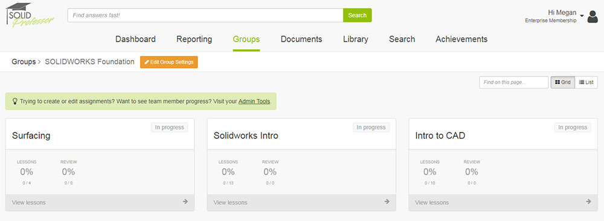Click the 0 / 10 lessons count
The width and height of the screenshot is (604, 221).
430,183
